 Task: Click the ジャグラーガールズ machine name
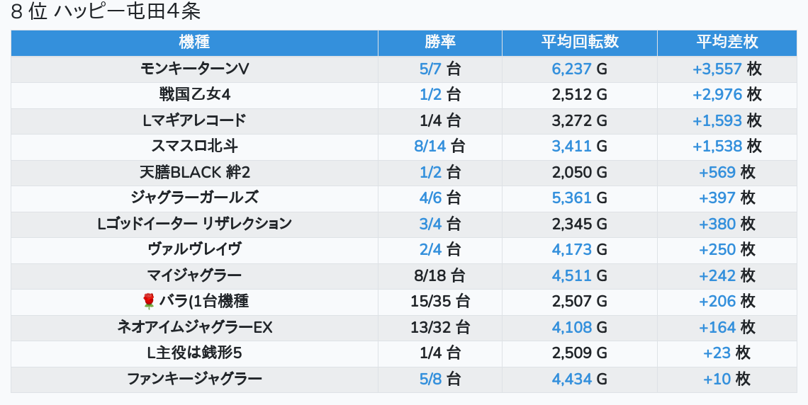[194, 198]
